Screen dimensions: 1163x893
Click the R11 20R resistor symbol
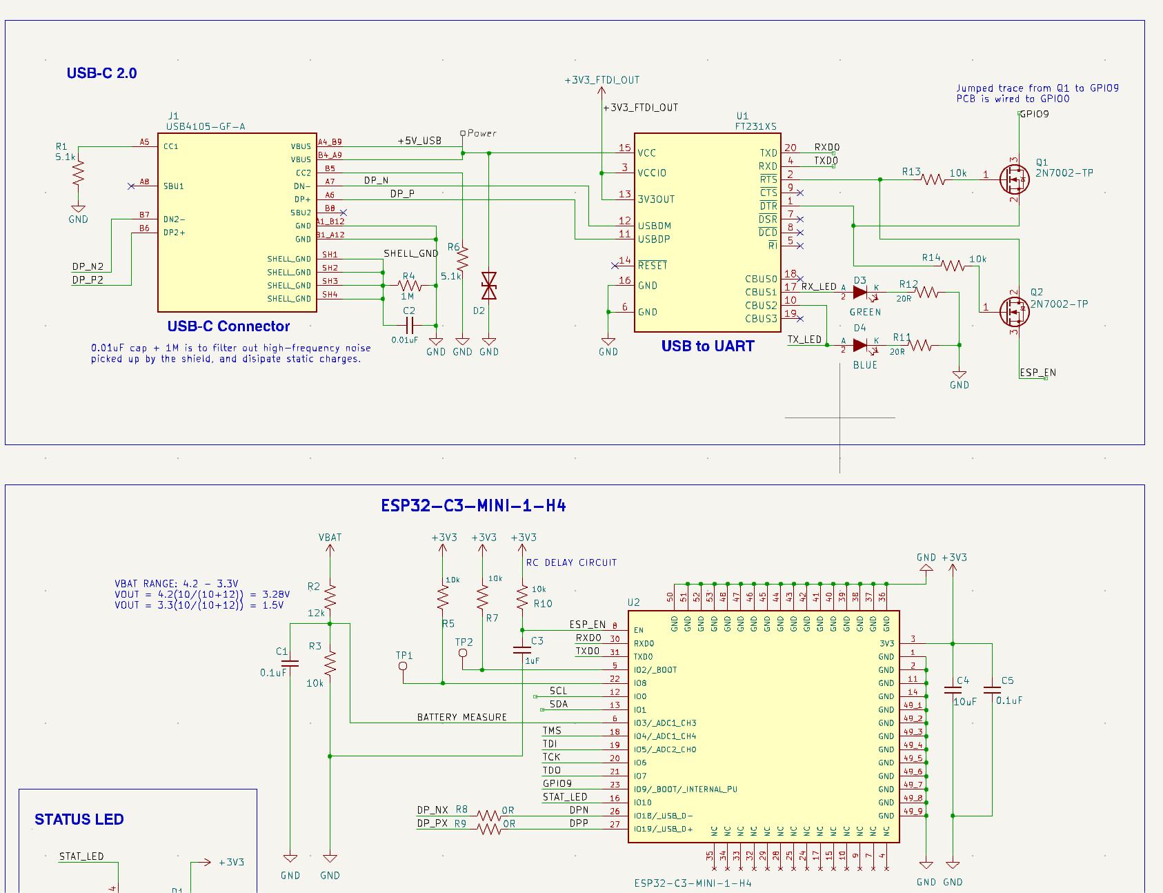coord(920,345)
